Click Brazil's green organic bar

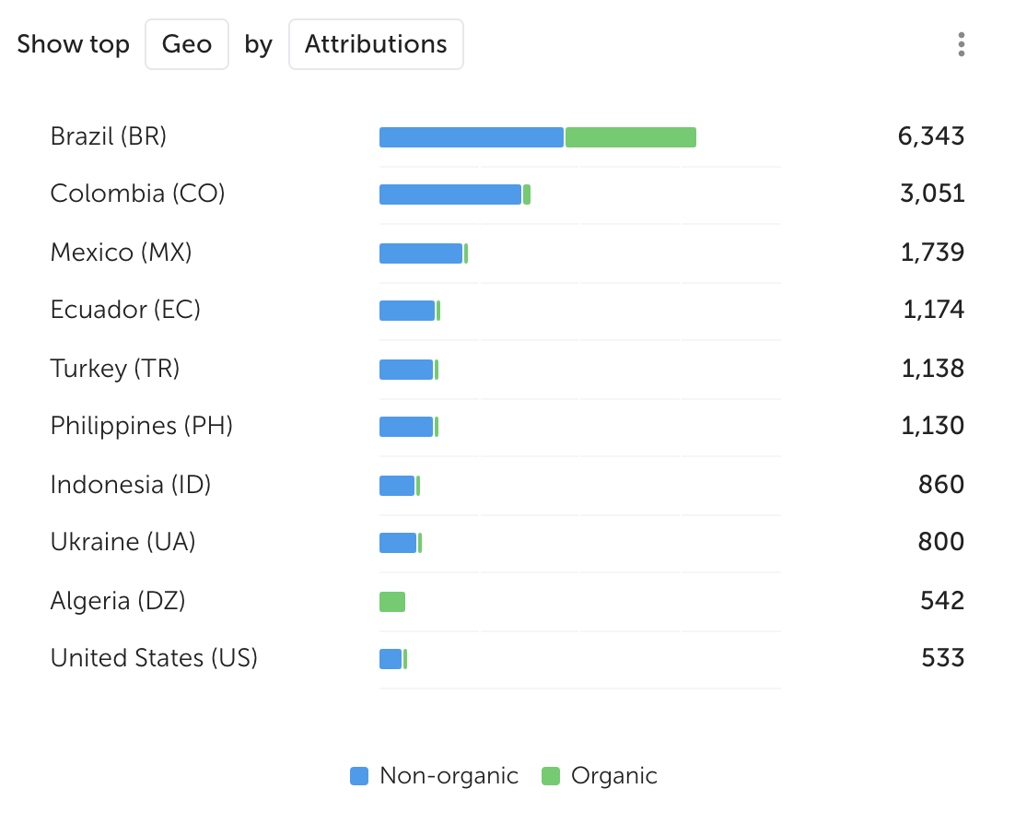631,137
